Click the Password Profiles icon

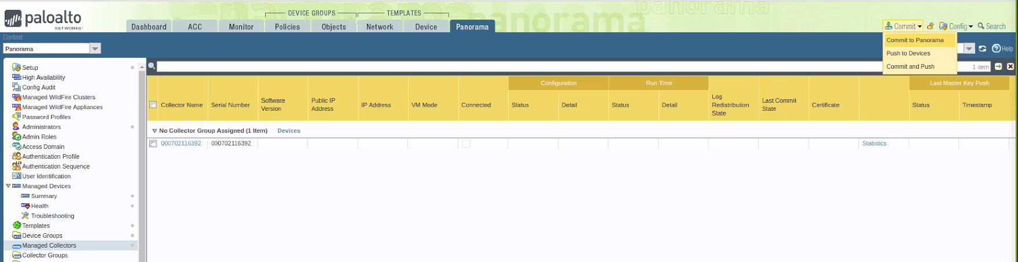tap(17, 117)
